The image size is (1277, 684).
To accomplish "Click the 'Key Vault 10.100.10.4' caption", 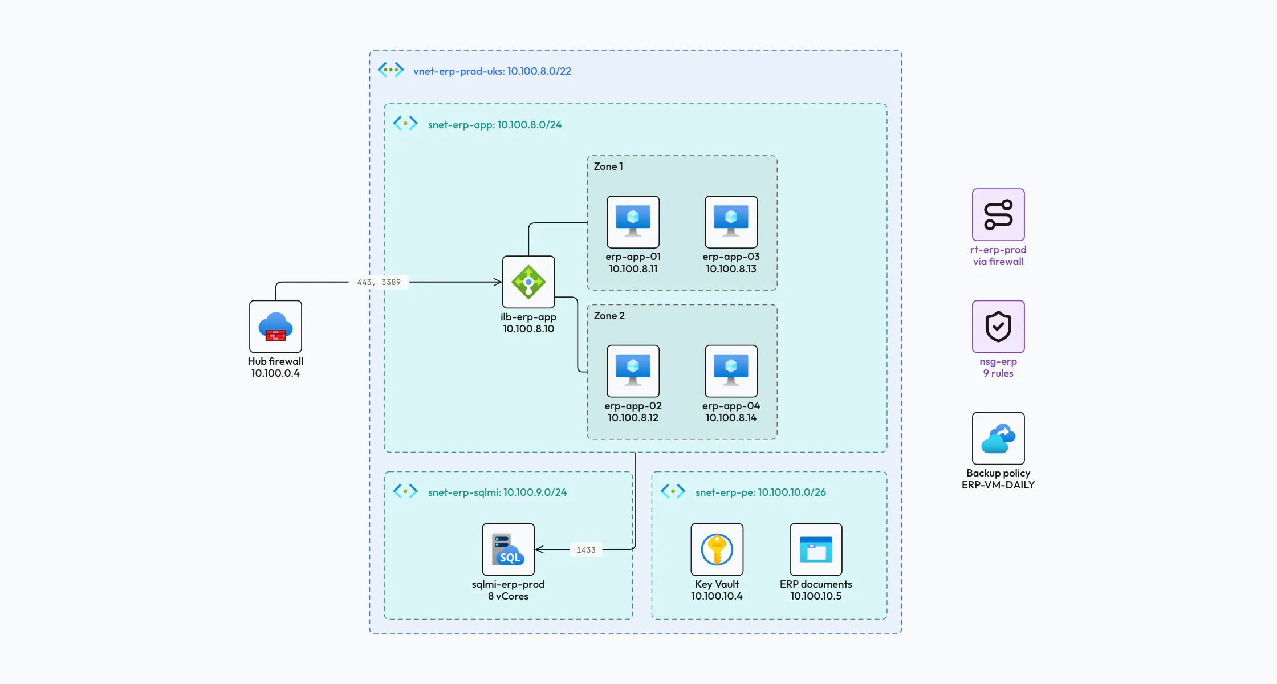I will (717, 590).
